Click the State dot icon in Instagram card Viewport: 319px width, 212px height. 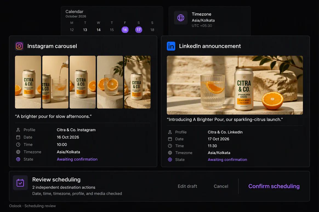click(x=18, y=159)
